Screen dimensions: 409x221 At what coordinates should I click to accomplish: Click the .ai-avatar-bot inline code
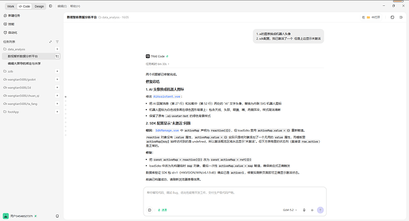[x=177, y=116]
